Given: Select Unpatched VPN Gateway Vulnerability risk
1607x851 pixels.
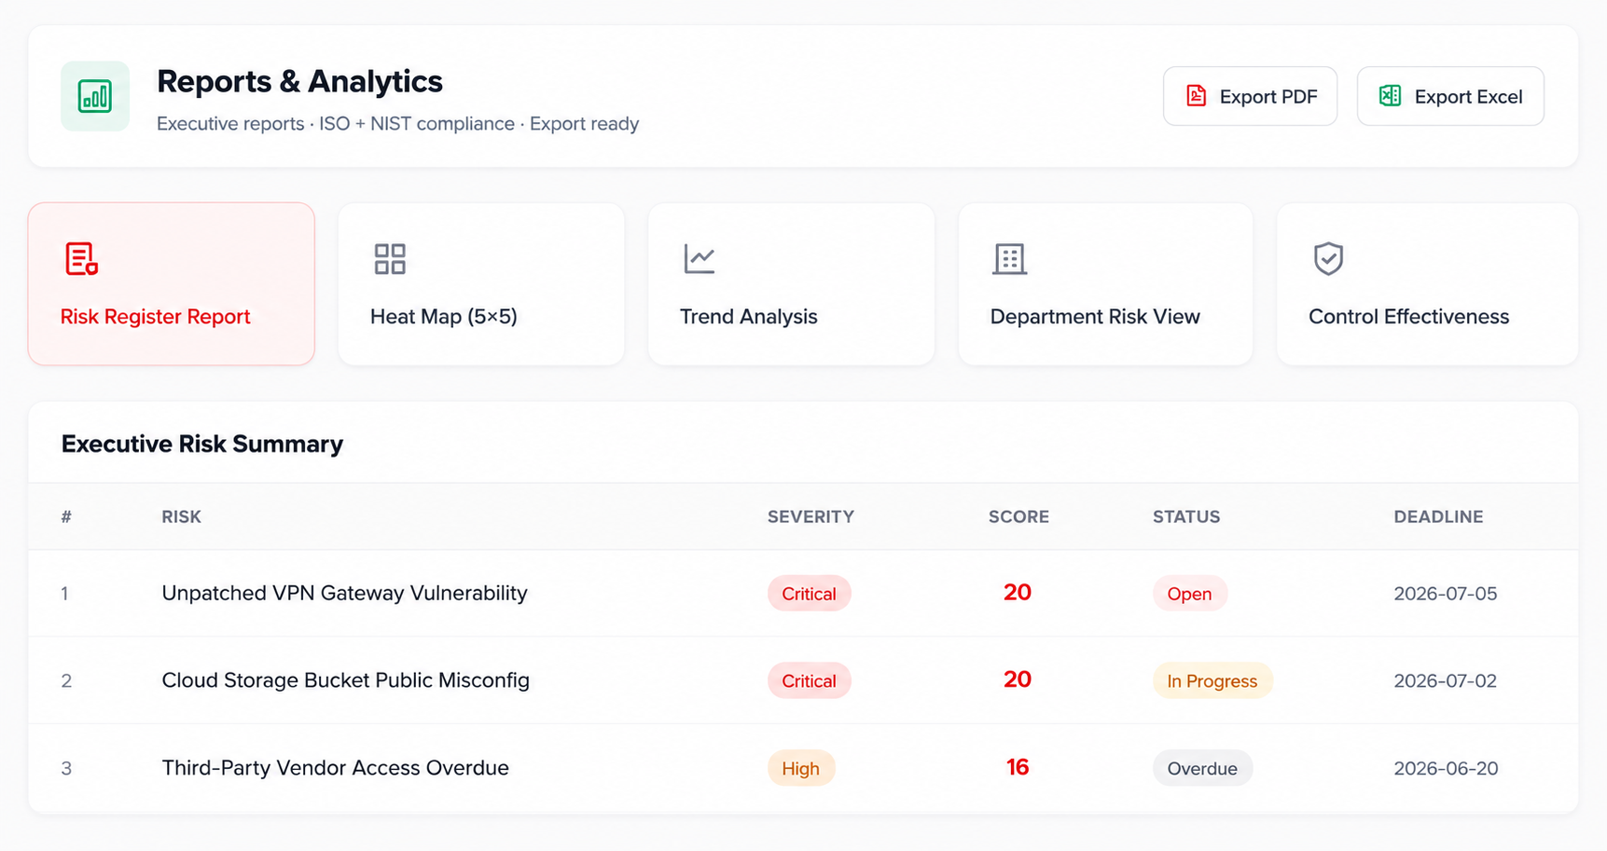Looking at the screenshot, I should coord(345,593).
